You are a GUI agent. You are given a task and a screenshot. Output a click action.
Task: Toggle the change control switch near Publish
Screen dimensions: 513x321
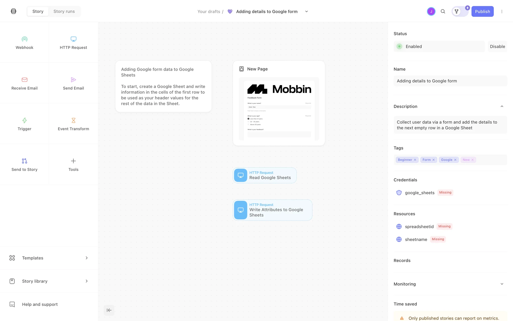pyautogui.click(x=460, y=12)
